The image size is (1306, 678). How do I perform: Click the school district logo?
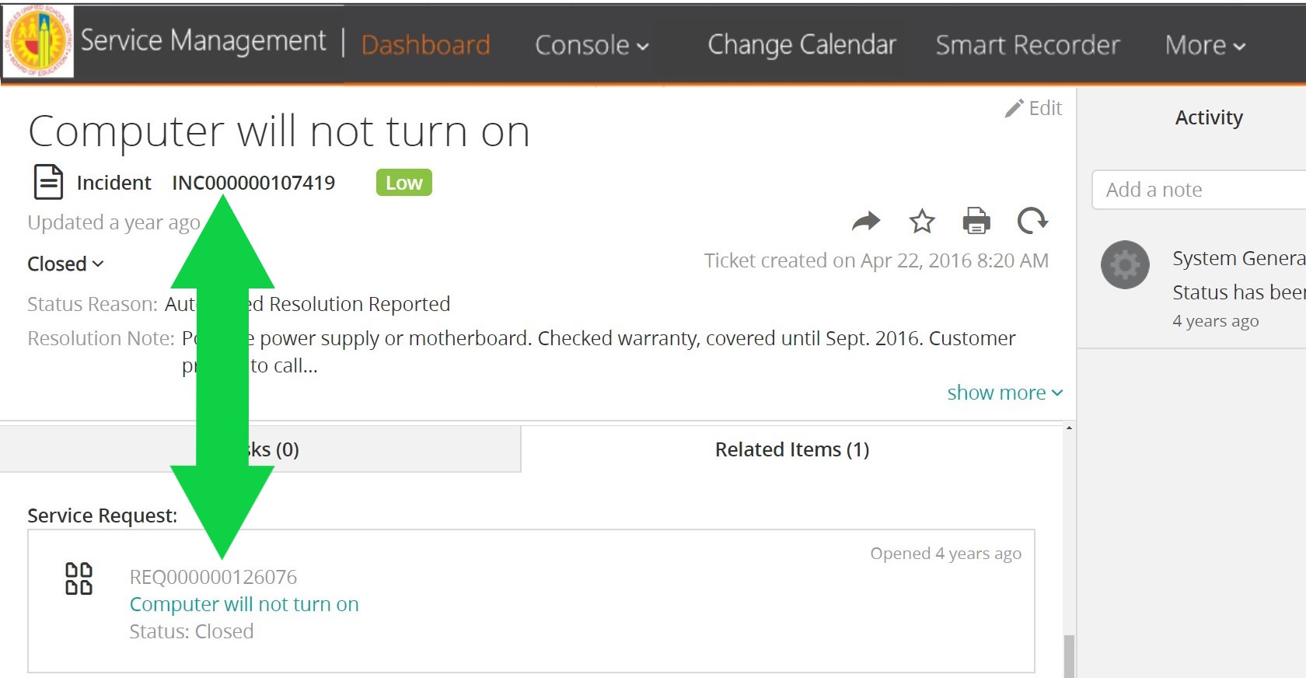coord(38,41)
